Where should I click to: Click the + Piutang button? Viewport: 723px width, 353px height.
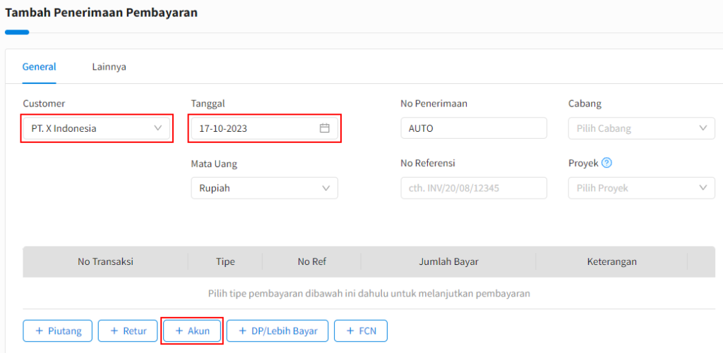58,331
